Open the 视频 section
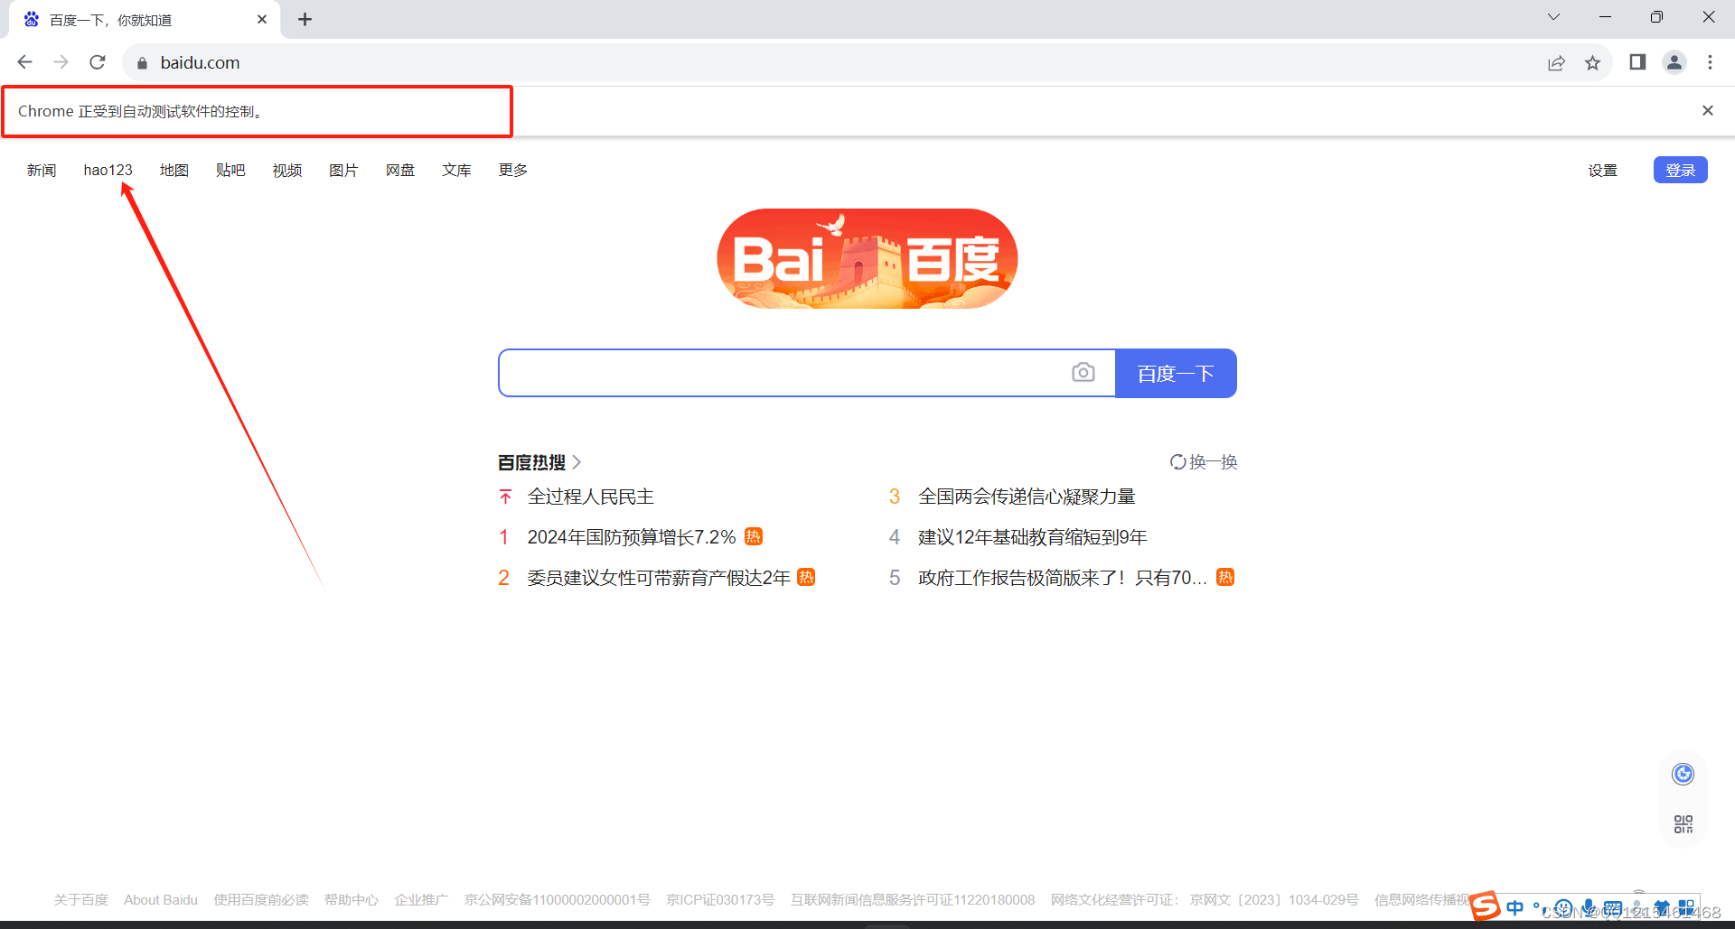 coord(287,170)
